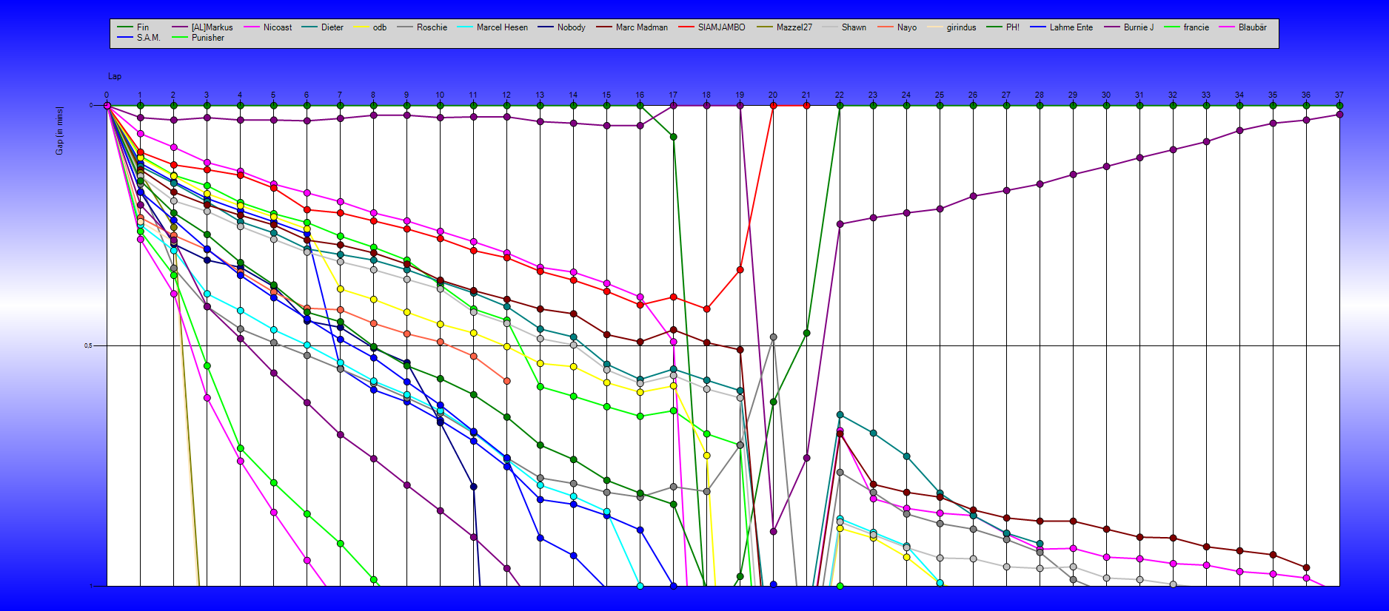Click lap number 34 on the axis
This screenshot has height=611, width=1389.
1239,95
